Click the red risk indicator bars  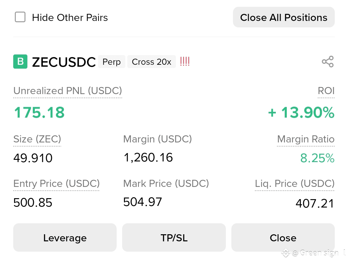[185, 62]
